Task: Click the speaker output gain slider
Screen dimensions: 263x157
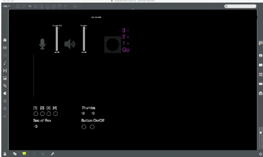Action: click(x=84, y=39)
